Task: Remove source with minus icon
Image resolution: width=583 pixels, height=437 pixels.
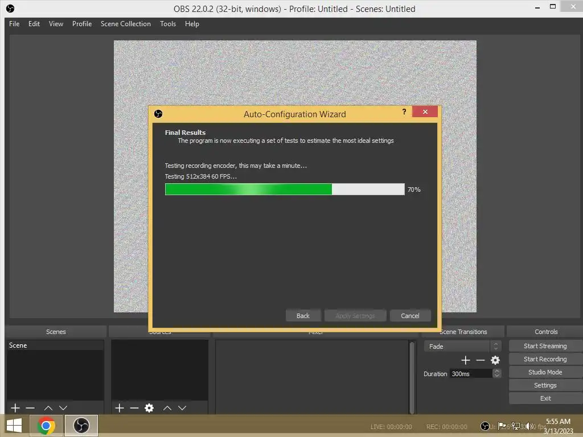Action: (134, 408)
